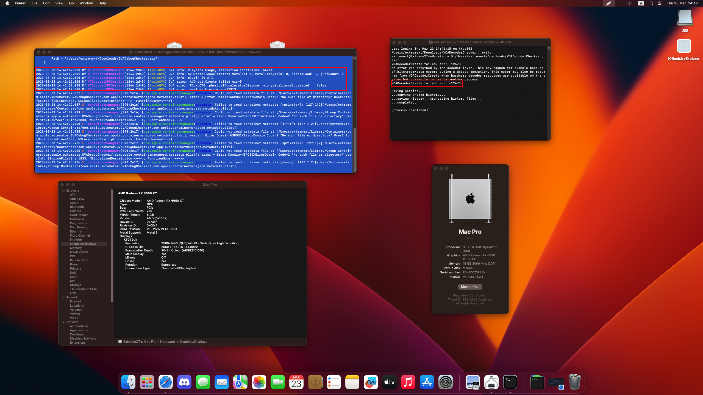Open the Window menu

click(x=86, y=3)
